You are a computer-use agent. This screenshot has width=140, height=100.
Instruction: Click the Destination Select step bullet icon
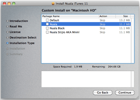pos(7,37)
